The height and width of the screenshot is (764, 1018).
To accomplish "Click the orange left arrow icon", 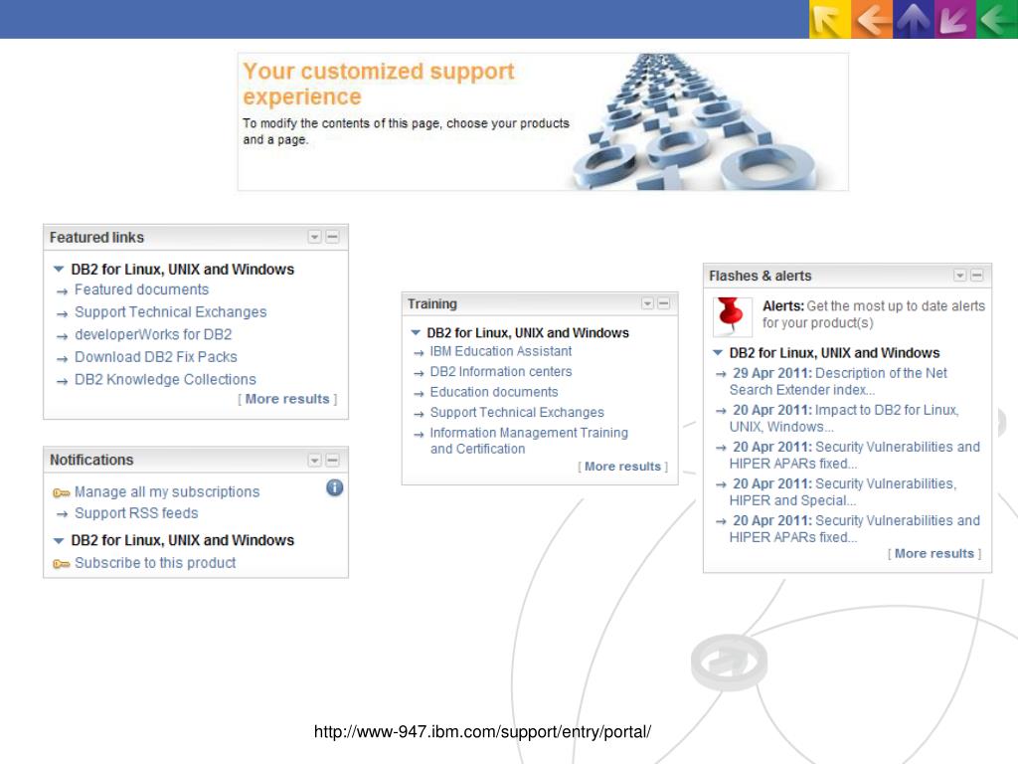I will [x=872, y=19].
